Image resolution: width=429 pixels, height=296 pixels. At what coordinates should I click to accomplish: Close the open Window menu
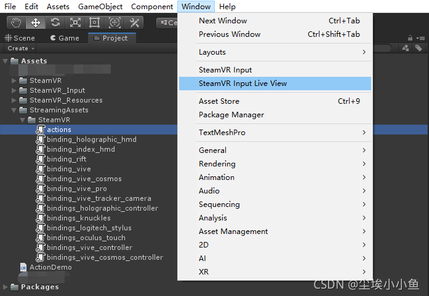[196, 6]
